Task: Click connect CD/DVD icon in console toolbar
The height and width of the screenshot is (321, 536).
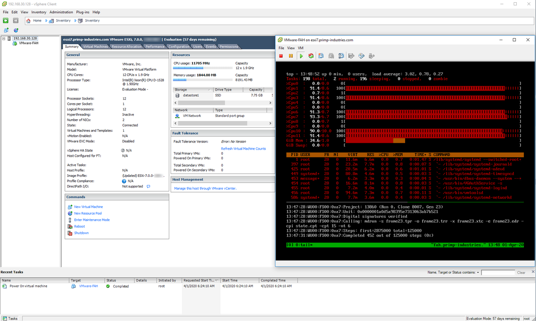Action: click(x=361, y=56)
